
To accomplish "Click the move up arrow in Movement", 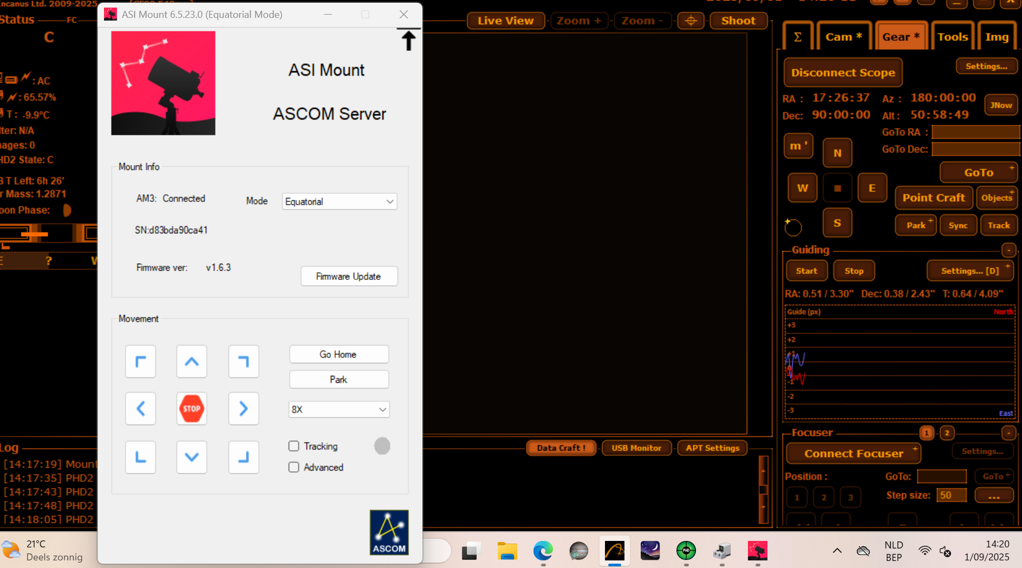I will pyautogui.click(x=192, y=361).
